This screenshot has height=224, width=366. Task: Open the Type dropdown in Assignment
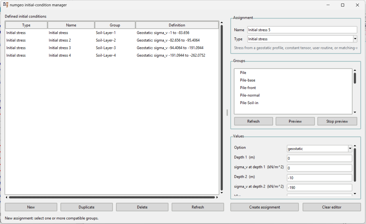coord(355,39)
